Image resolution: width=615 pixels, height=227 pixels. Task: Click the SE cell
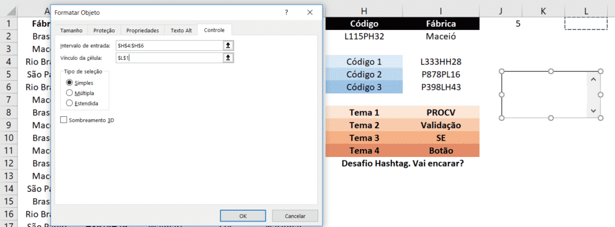coord(441,138)
